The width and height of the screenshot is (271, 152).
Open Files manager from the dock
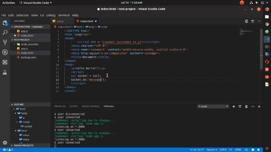(x=267, y=17)
